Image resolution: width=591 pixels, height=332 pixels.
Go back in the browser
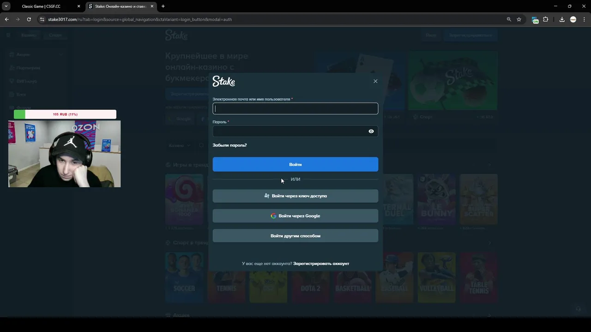[x=6, y=19]
